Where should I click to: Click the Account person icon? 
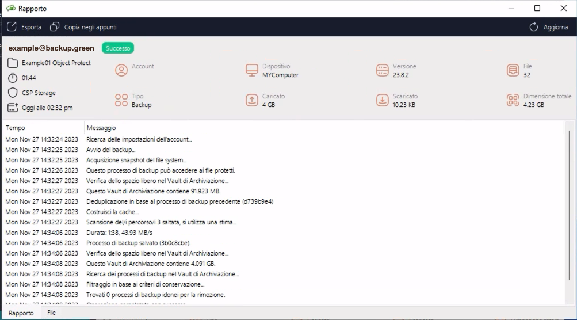tap(121, 70)
